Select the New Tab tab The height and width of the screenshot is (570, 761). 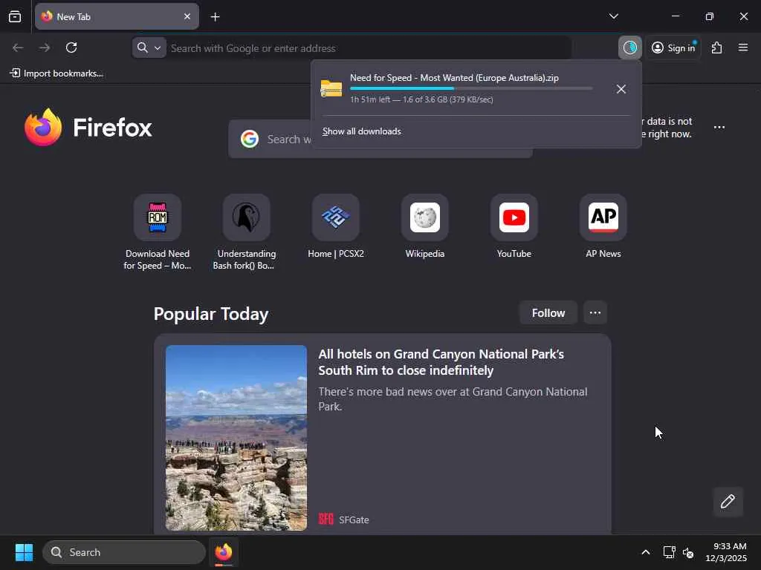tap(117, 16)
